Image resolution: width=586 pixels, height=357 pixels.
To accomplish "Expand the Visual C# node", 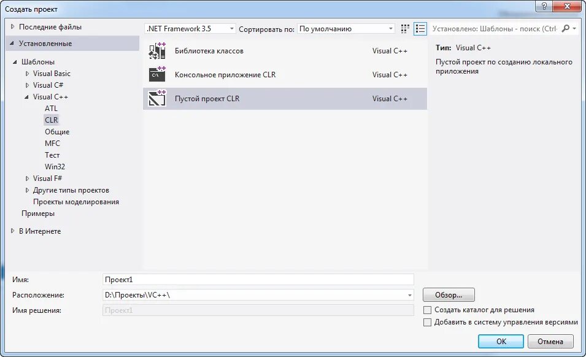I will 27,85.
